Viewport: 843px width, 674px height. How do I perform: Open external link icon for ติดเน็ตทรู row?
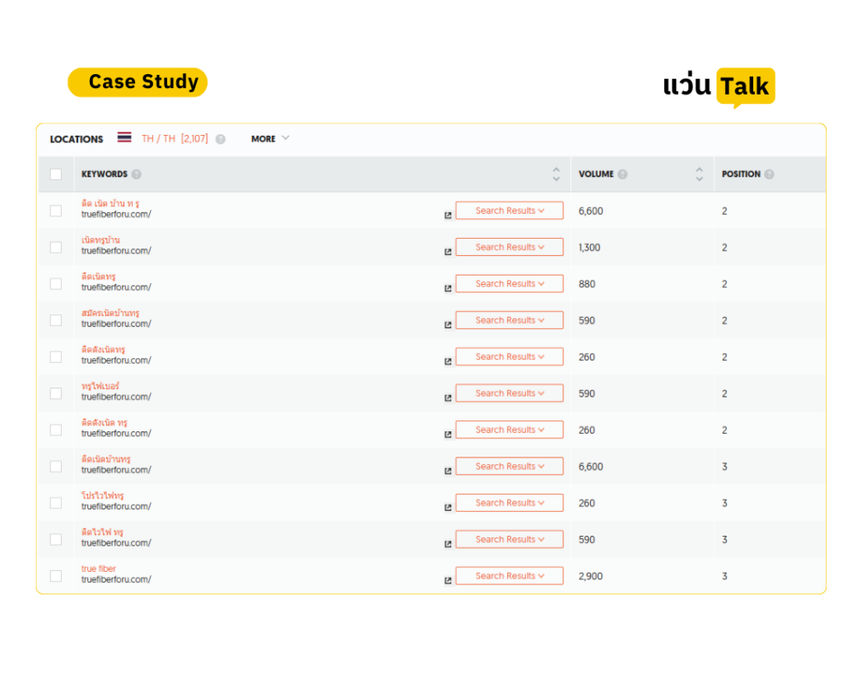coord(448,289)
